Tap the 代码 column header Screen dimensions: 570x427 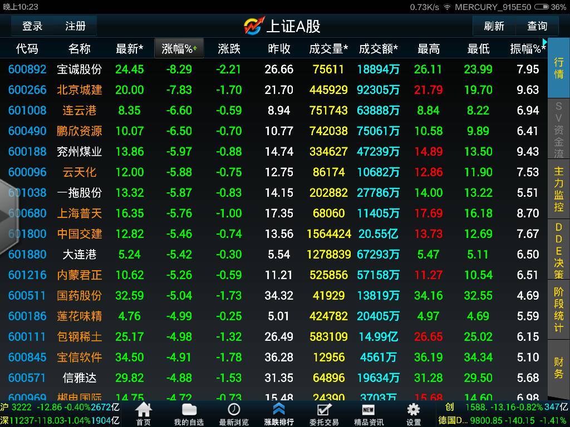point(27,48)
